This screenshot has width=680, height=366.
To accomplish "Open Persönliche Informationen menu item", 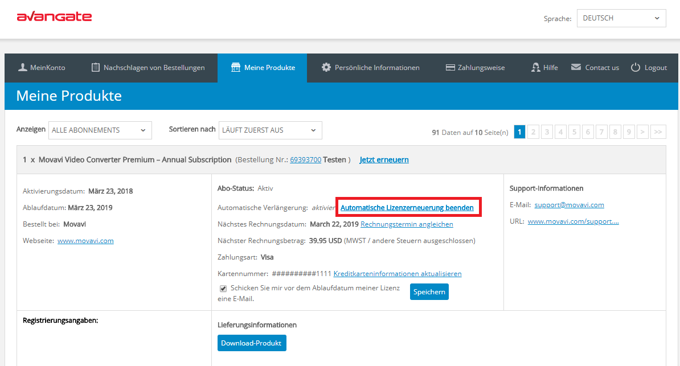I will 370,68.
